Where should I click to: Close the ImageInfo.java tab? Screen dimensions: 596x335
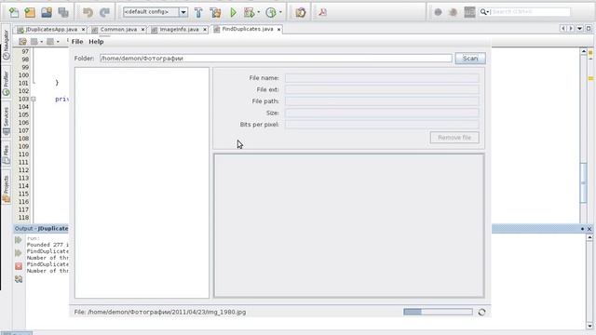pos(205,29)
